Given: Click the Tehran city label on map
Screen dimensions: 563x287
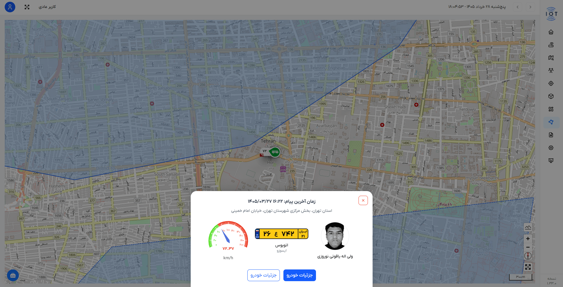Looking at the screenshot, I should pos(268,141).
